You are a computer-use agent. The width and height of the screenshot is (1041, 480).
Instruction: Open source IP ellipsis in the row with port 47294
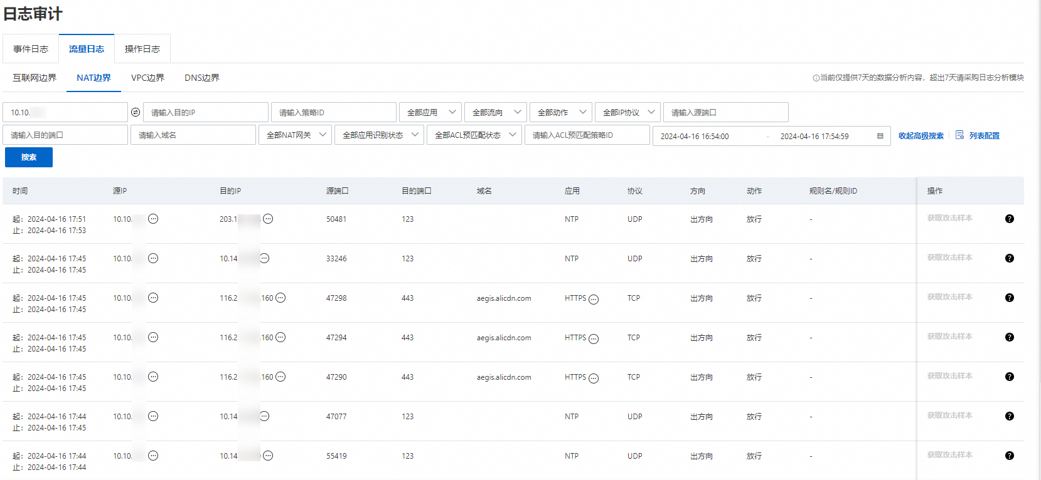[x=153, y=337]
